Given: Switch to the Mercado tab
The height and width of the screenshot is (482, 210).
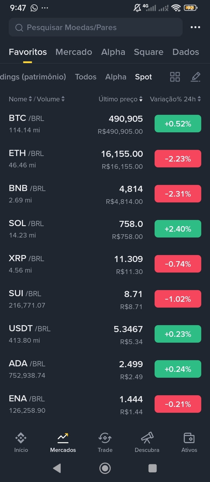Looking at the screenshot, I should tap(74, 52).
